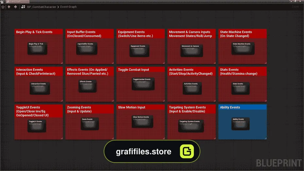Click the Event Graph breadcrumb
The width and height of the screenshot is (304, 171).
click(x=68, y=7)
